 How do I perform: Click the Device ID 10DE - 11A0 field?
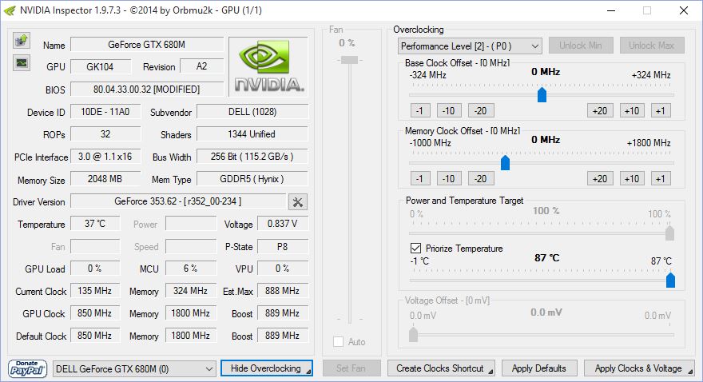pos(105,112)
